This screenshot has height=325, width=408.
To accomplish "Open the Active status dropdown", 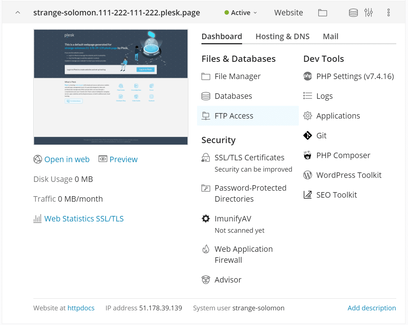I will (241, 13).
